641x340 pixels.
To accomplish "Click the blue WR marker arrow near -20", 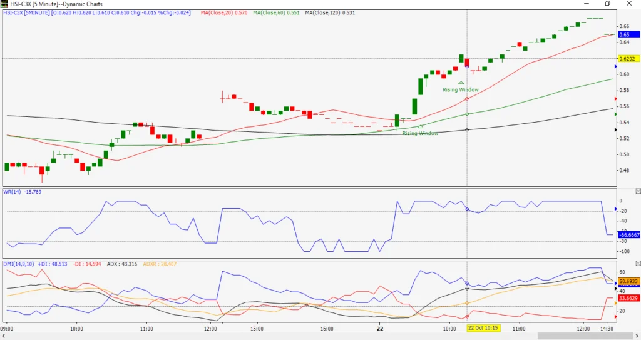I will tap(616, 209).
